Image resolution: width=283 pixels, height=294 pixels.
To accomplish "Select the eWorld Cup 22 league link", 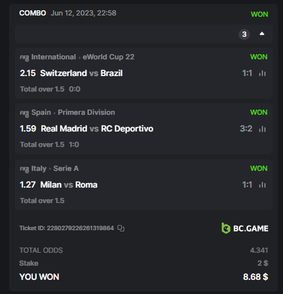I will [108, 57].
